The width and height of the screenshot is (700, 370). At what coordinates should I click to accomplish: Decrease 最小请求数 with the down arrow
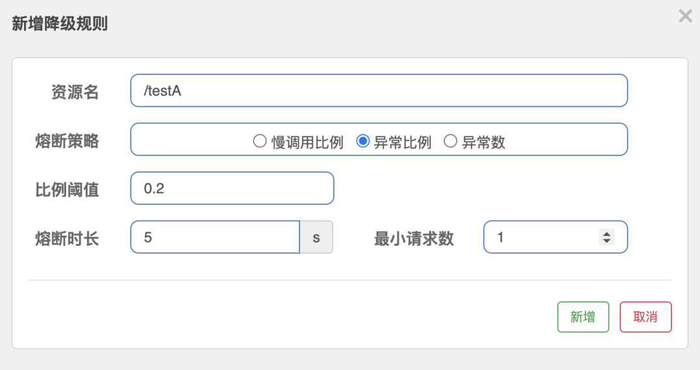[607, 241]
